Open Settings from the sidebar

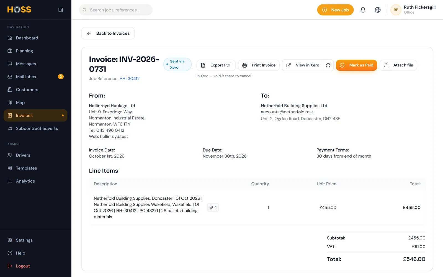35,240
